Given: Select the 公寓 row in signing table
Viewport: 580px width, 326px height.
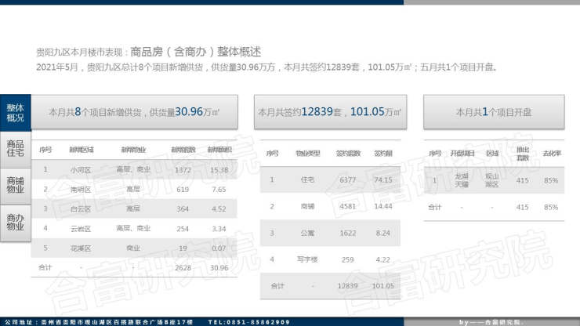Looking at the screenshot, I should click(330, 233).
